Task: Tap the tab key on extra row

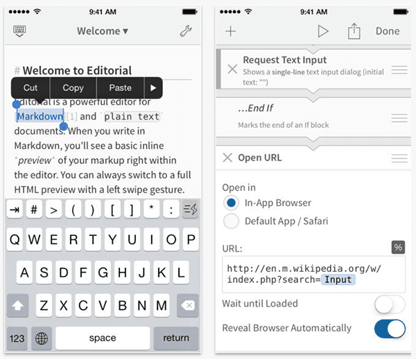Action: click(15, 210)
